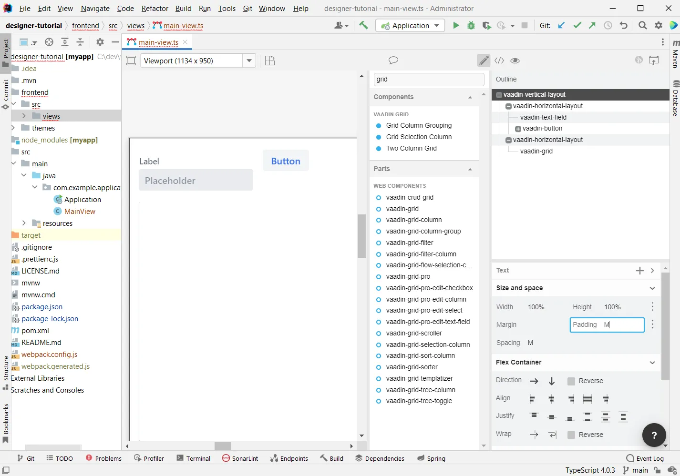
Task: Open the Viewport size dropdown
Action: coord(249,61)
